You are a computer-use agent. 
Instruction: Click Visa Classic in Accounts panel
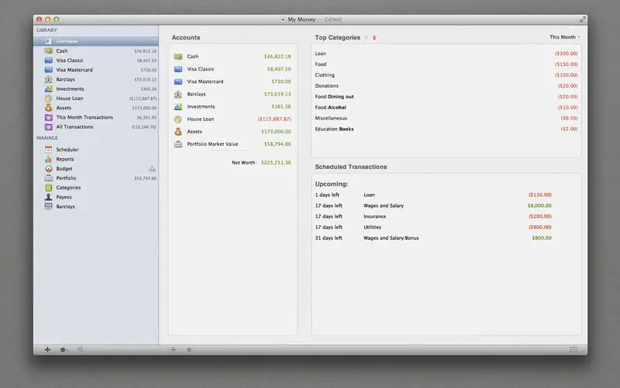(x=232, y=69)
